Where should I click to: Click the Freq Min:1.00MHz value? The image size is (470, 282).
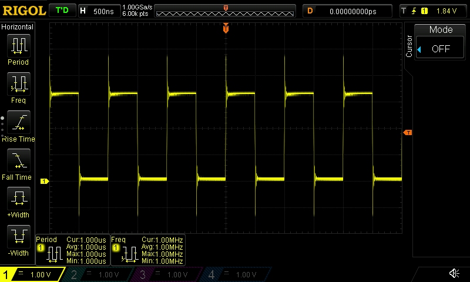[162, 261]
